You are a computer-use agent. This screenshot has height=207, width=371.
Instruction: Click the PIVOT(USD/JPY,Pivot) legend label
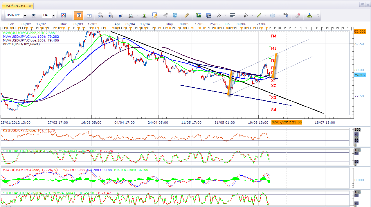click(21, 44)
